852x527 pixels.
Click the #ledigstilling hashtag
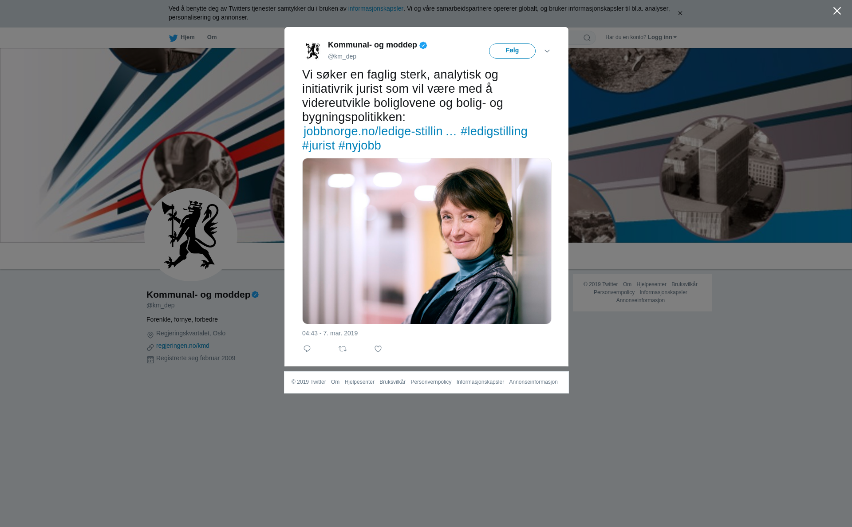(x=494, y=131)
